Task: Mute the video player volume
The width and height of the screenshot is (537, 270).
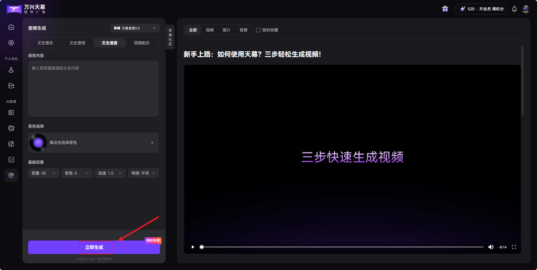Action: point(491,247)
